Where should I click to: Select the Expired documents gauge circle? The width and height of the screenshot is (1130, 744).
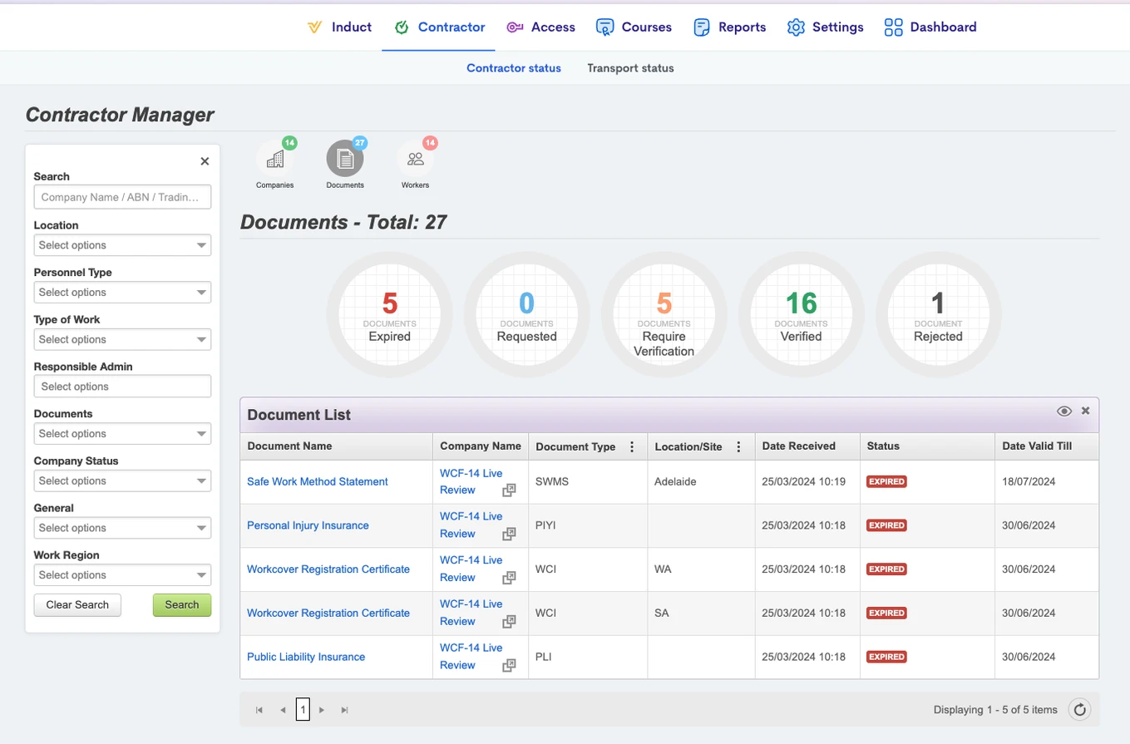pos(389,316)
